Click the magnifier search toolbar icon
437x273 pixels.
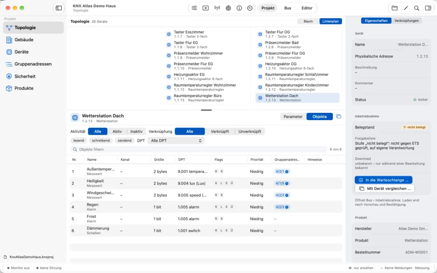(417, 8)
